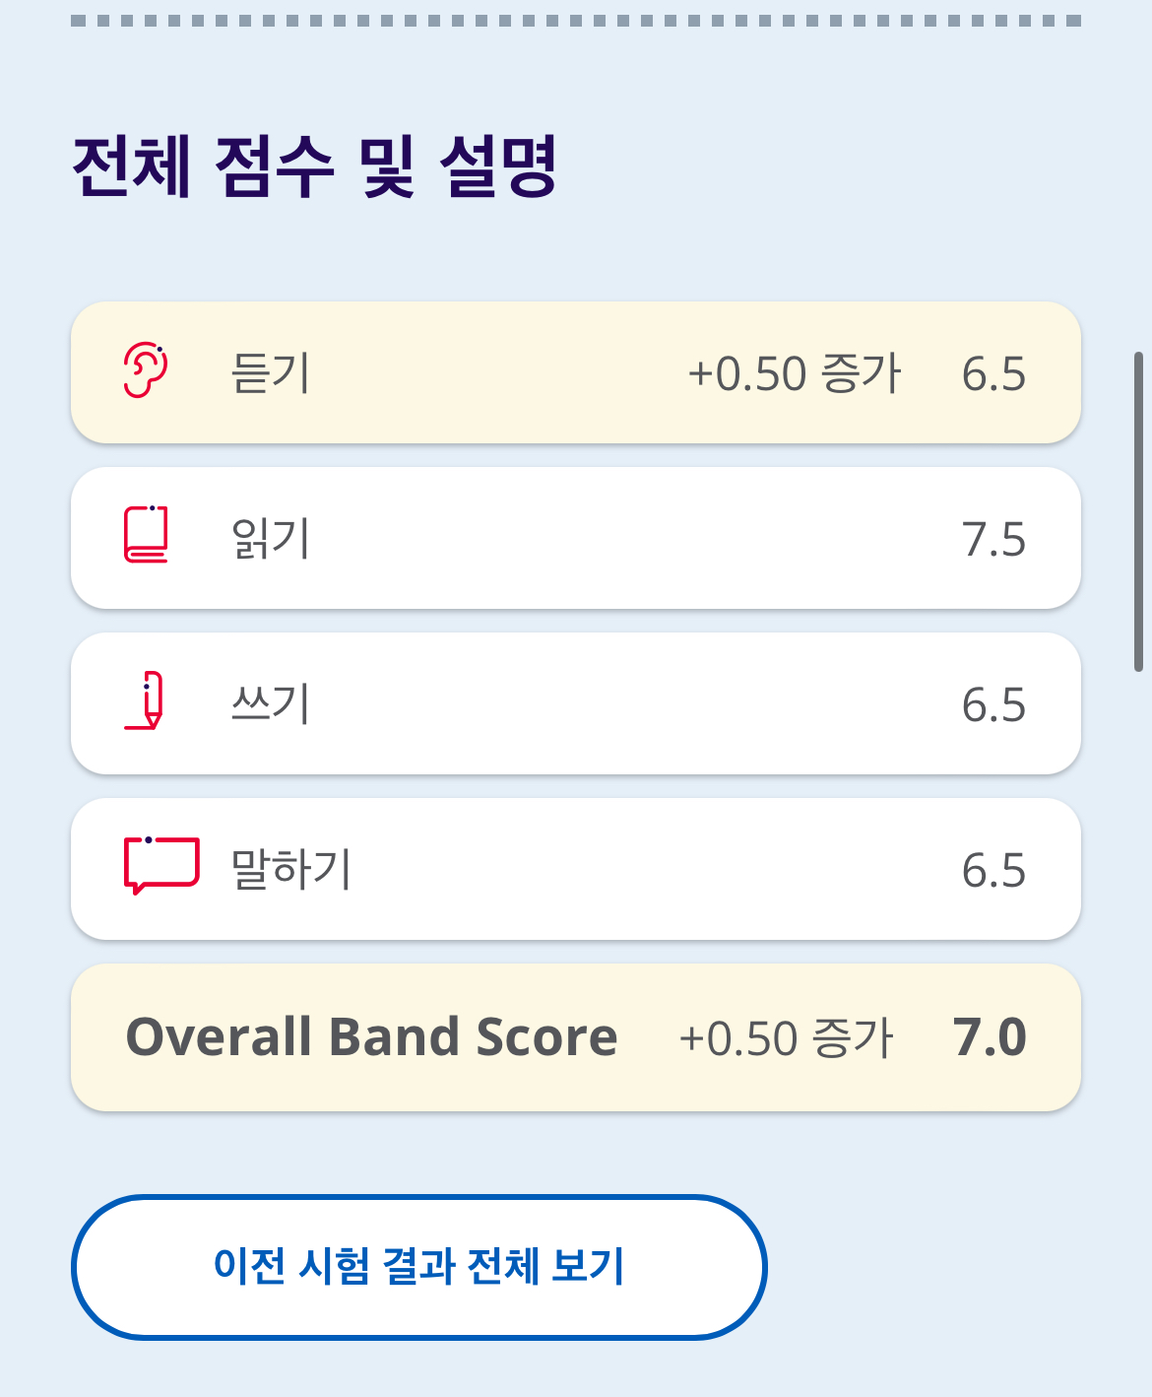Click the vertical scrollbar handle
The width and height of the screenshot is (1152, 1397).
(1138, 511)
